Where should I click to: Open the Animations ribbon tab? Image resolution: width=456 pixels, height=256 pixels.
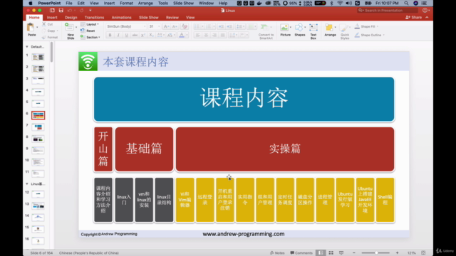121,17
